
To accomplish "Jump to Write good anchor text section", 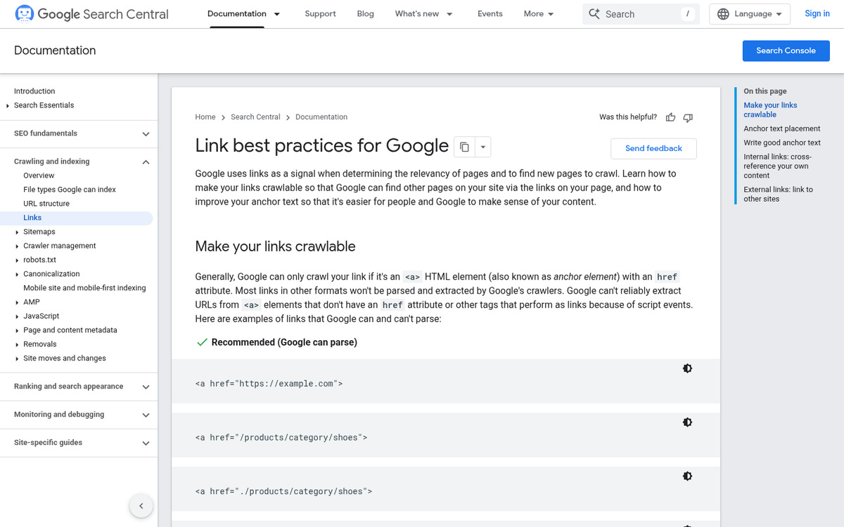I will coord(782,143).
